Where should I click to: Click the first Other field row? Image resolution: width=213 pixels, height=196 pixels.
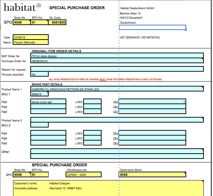pyautogui.click(x=117, y=151)
